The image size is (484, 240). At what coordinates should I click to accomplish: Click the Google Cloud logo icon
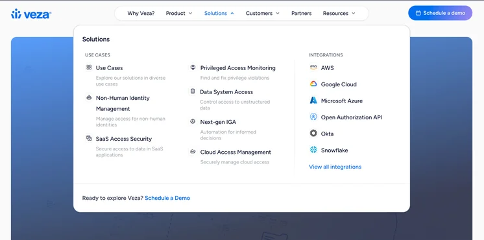pos(313,84)
